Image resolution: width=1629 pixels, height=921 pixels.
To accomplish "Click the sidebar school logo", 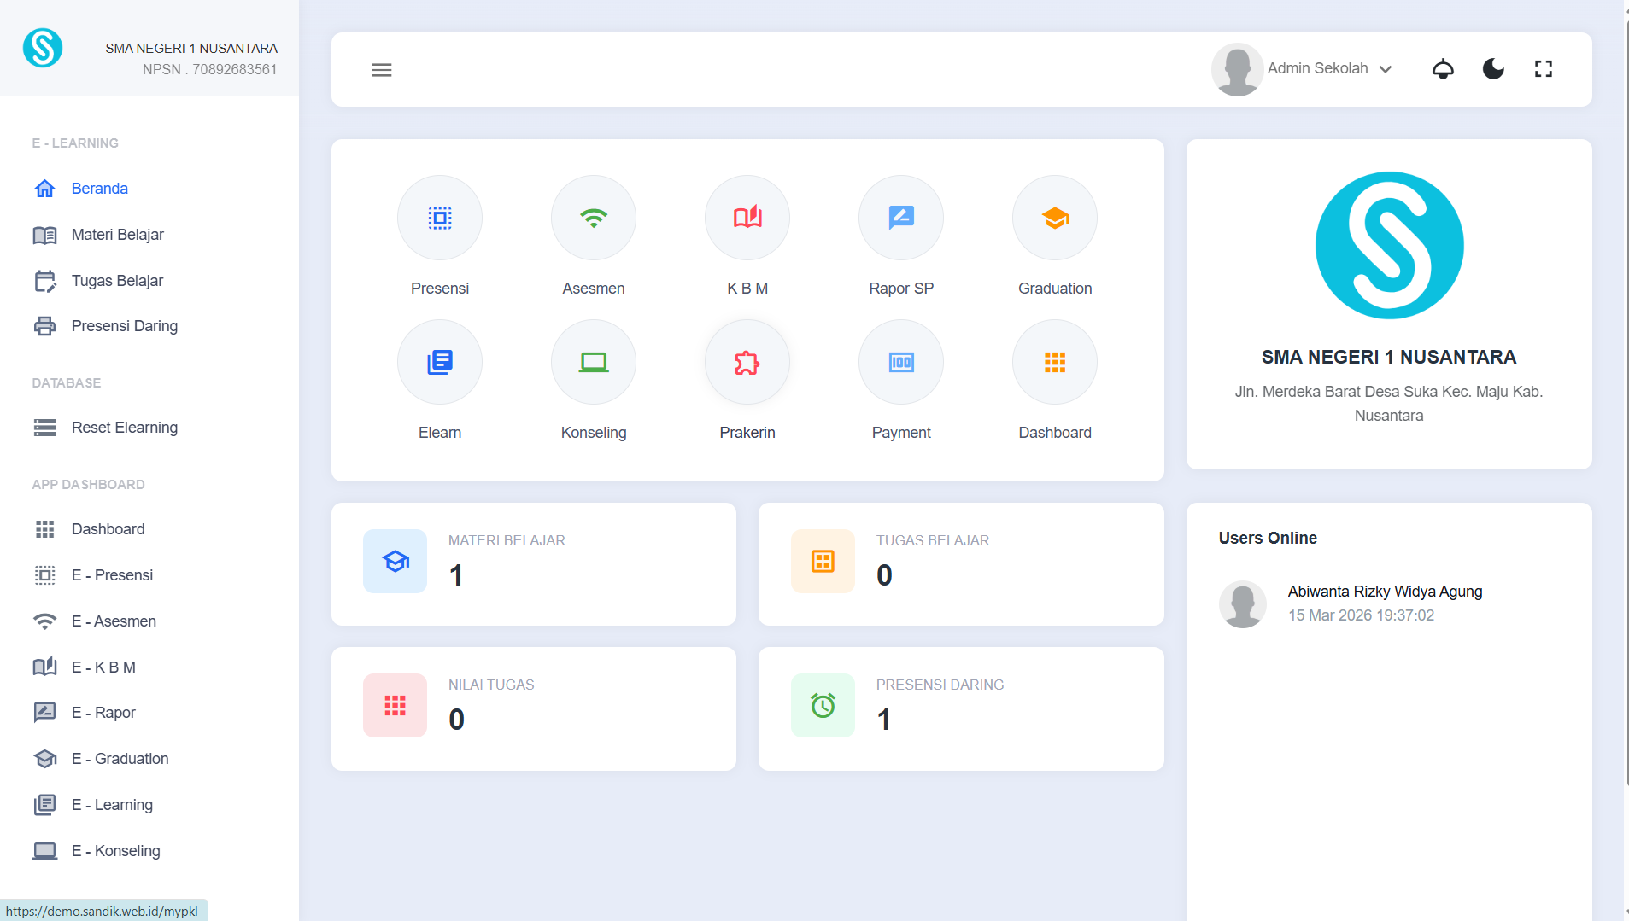I will coord(43,48).
